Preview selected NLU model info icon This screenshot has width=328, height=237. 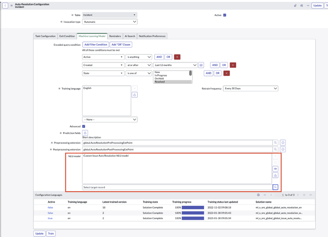click(x=275, y=162)
